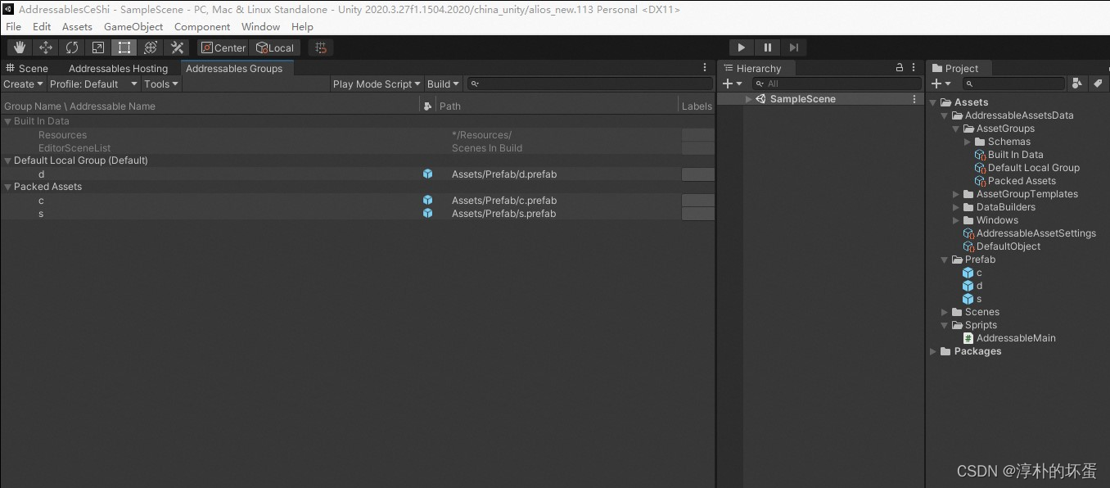Expand the SampleScene in Hierarchy
This screenshot has width=1110, height=488.
click(748, 99)
